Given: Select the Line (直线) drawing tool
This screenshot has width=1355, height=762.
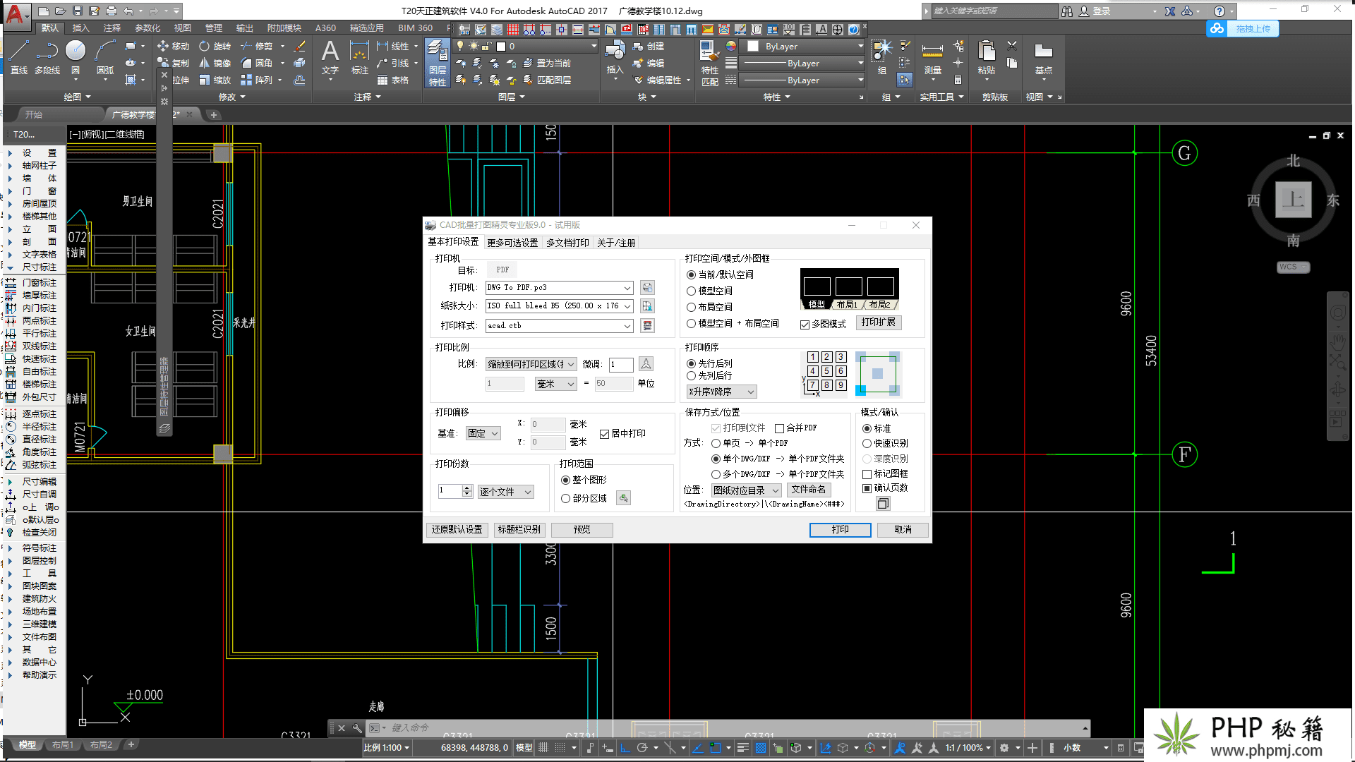Looking at the screenshot, I should click(x=19, y=58).
